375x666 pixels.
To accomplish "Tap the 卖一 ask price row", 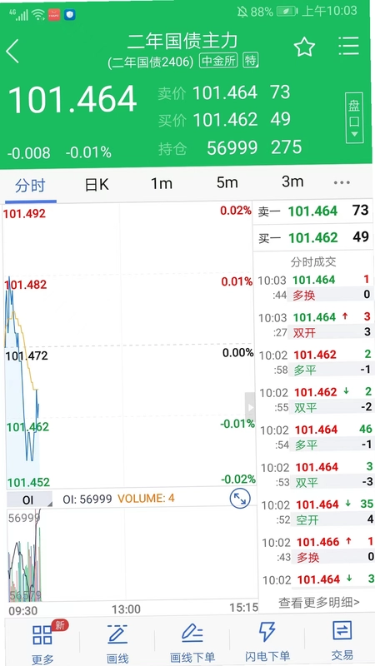I will click(313, 211).
